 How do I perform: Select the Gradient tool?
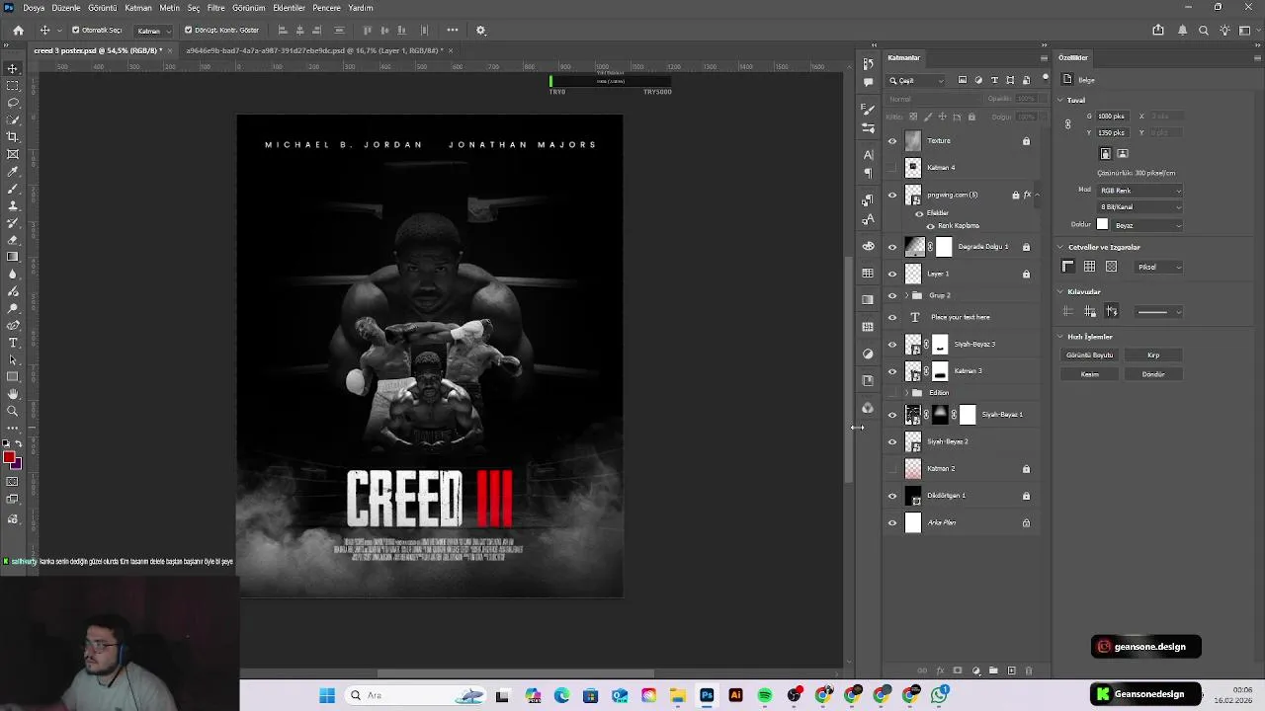13,257
